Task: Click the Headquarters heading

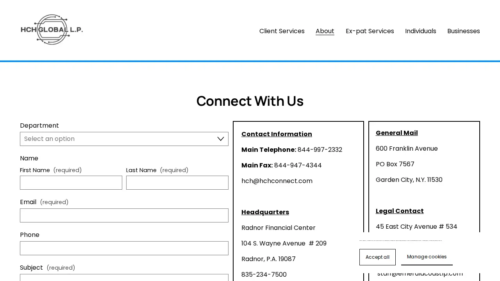Action: pos(265,212)
